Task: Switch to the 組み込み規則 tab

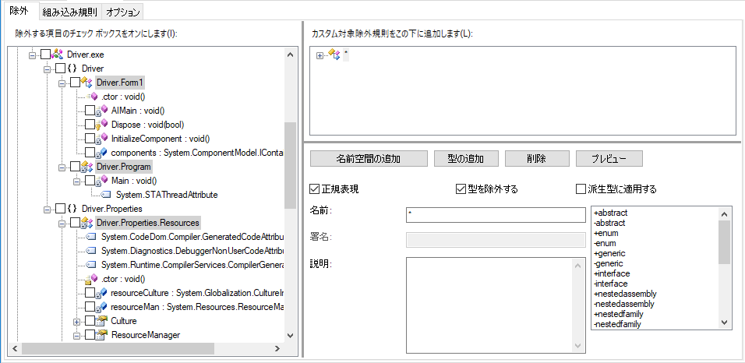Action: tap(69, 12)
